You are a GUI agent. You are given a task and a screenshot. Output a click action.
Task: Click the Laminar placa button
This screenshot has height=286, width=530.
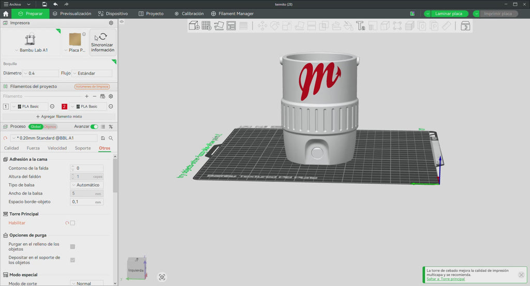tap(449, 13)
